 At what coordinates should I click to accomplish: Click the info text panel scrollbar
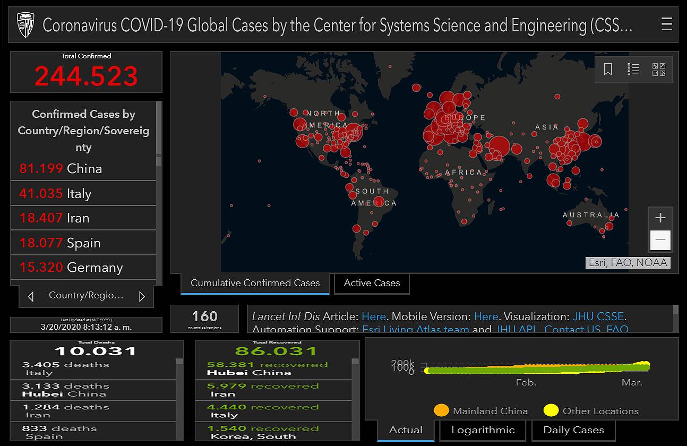[675, 319]
